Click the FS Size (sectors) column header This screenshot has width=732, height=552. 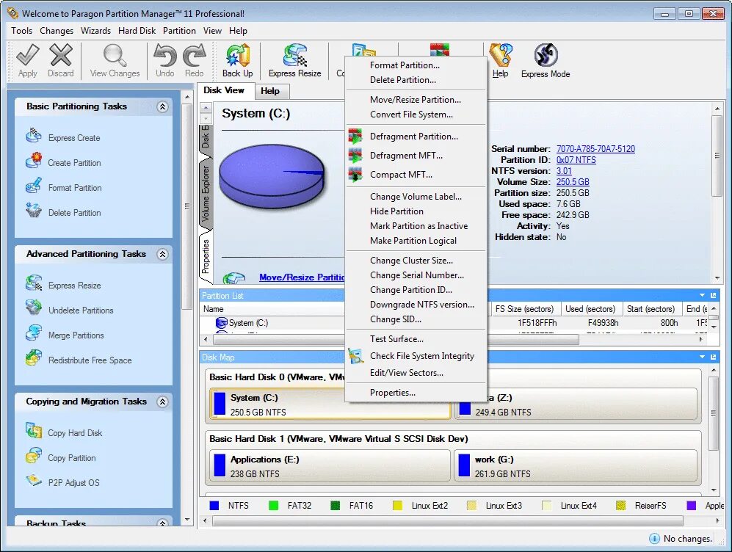pyautogui.click(x=525, y=309)
